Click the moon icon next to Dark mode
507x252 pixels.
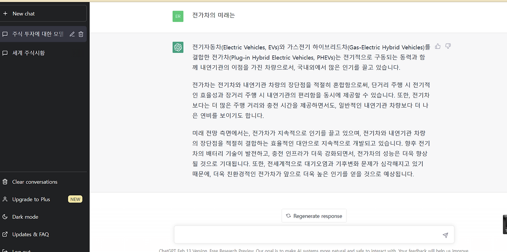click(x=5, y=217)
